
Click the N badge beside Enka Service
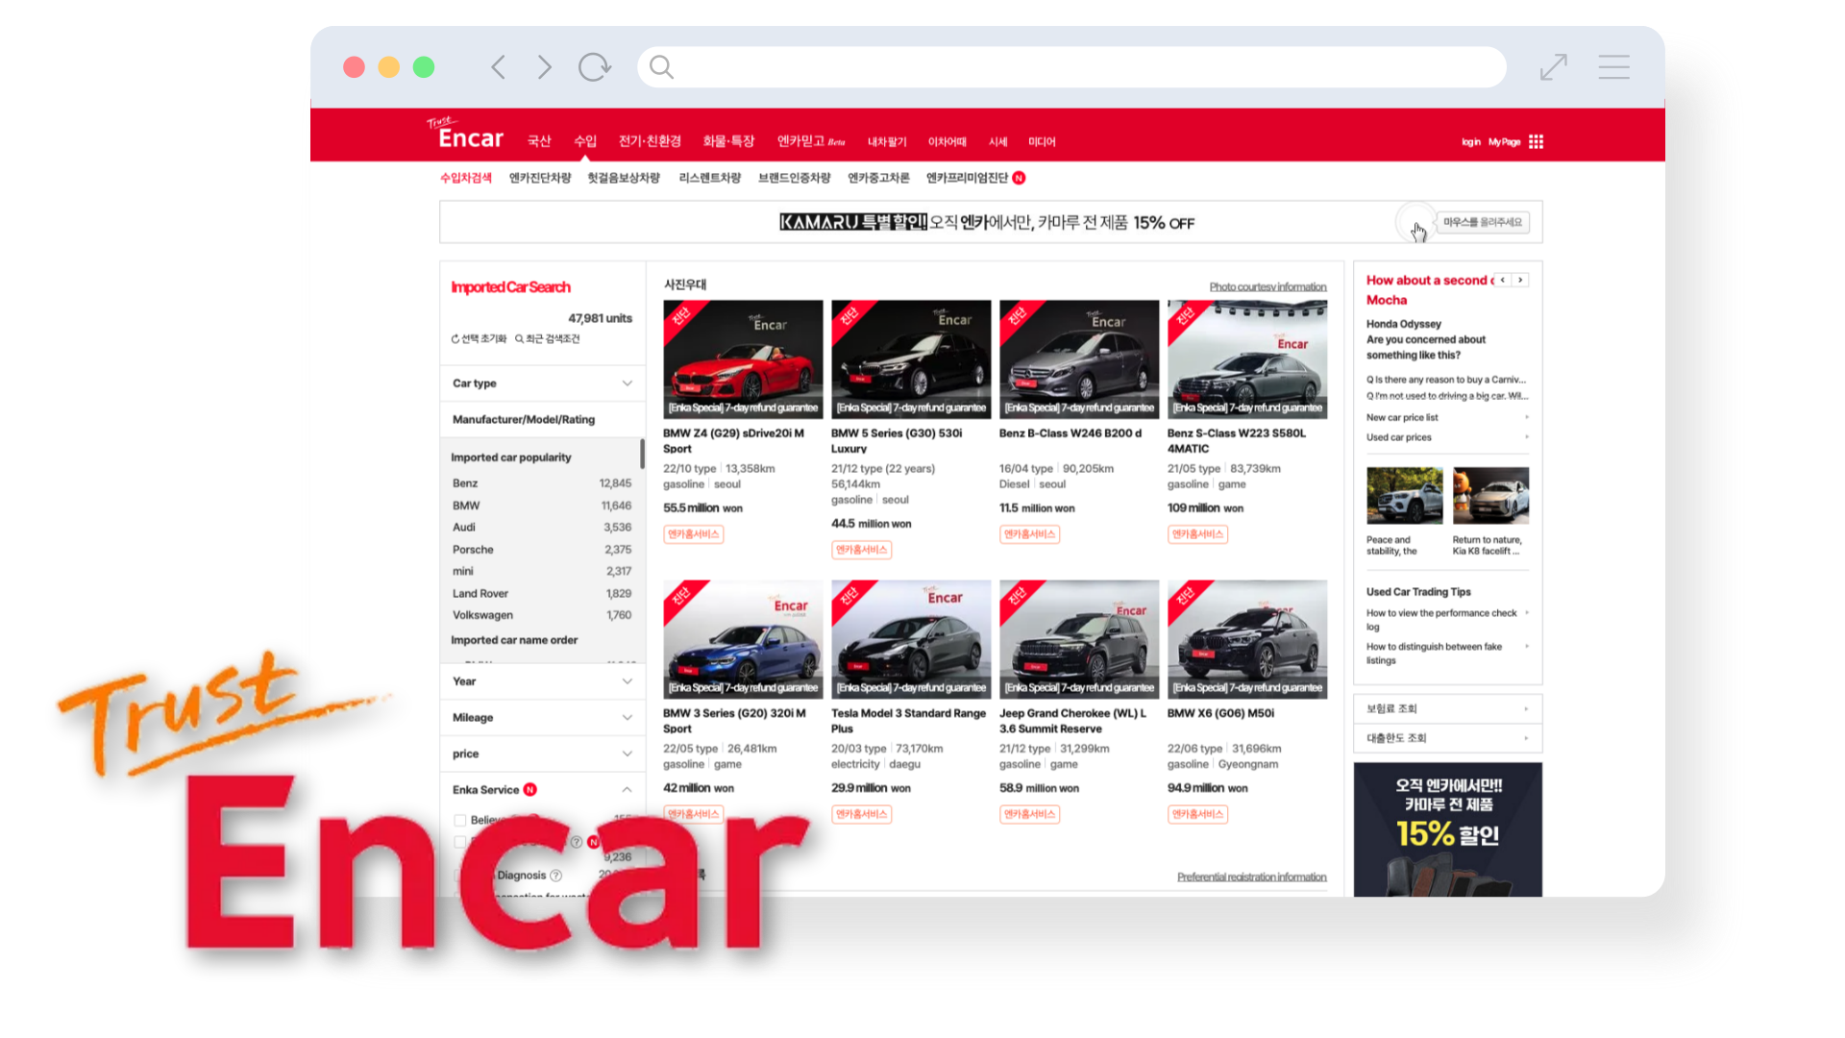[529, 790]
